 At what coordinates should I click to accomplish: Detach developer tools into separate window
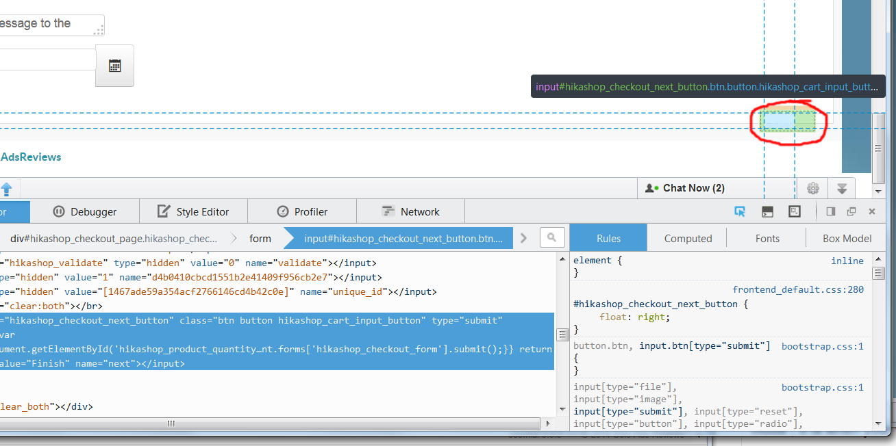pyautogui.click(x=851, y=211)
